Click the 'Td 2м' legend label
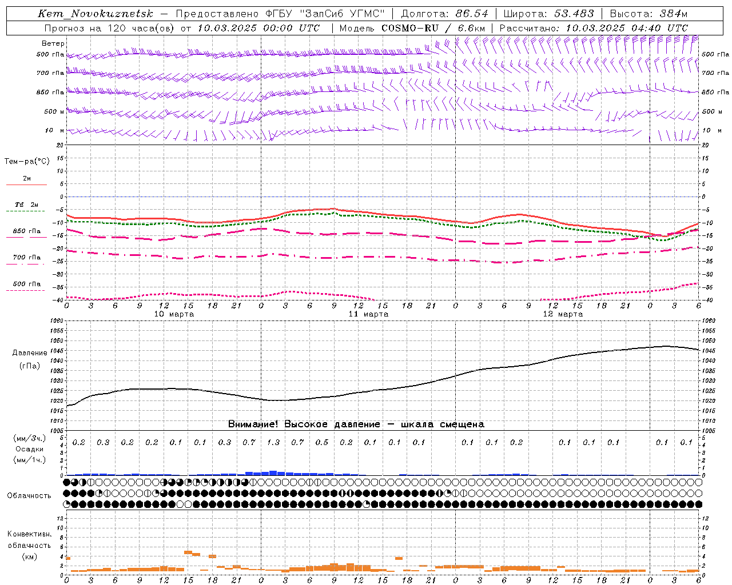Viewport: 732px width, 585px height. tap(26, 205)
